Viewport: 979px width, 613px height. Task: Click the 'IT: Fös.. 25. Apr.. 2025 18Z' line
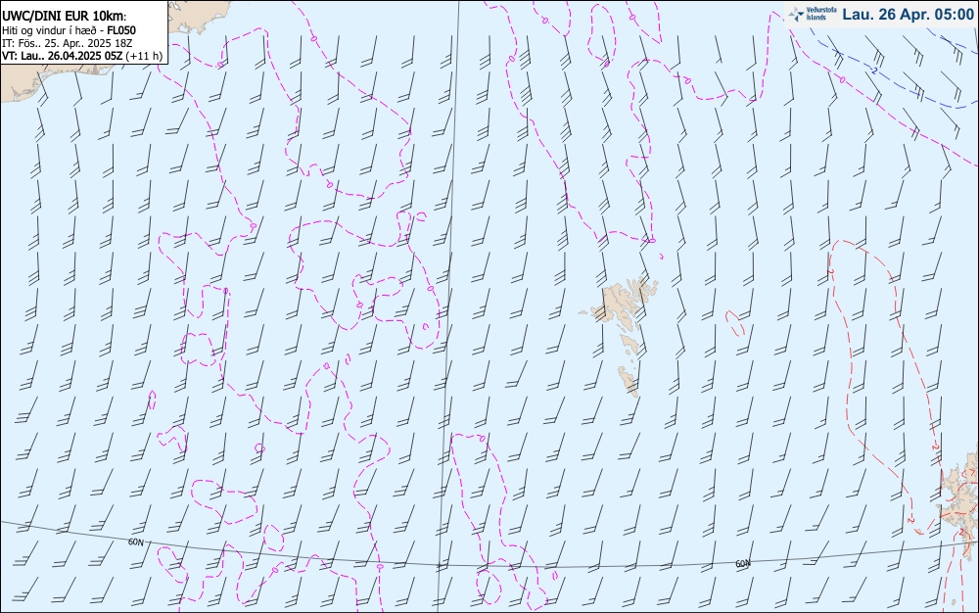click(68, 43)
